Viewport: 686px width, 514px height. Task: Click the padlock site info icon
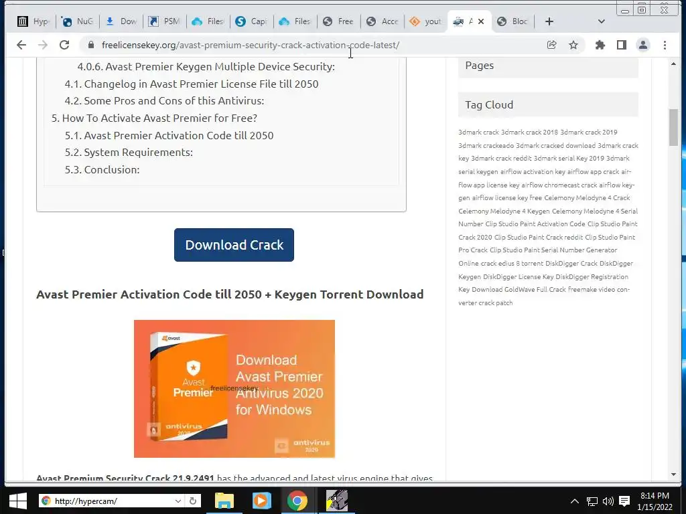click(91, 45)
